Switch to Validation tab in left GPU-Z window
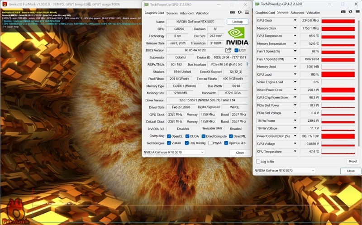 pyautogui.click(x=202, y=13)
